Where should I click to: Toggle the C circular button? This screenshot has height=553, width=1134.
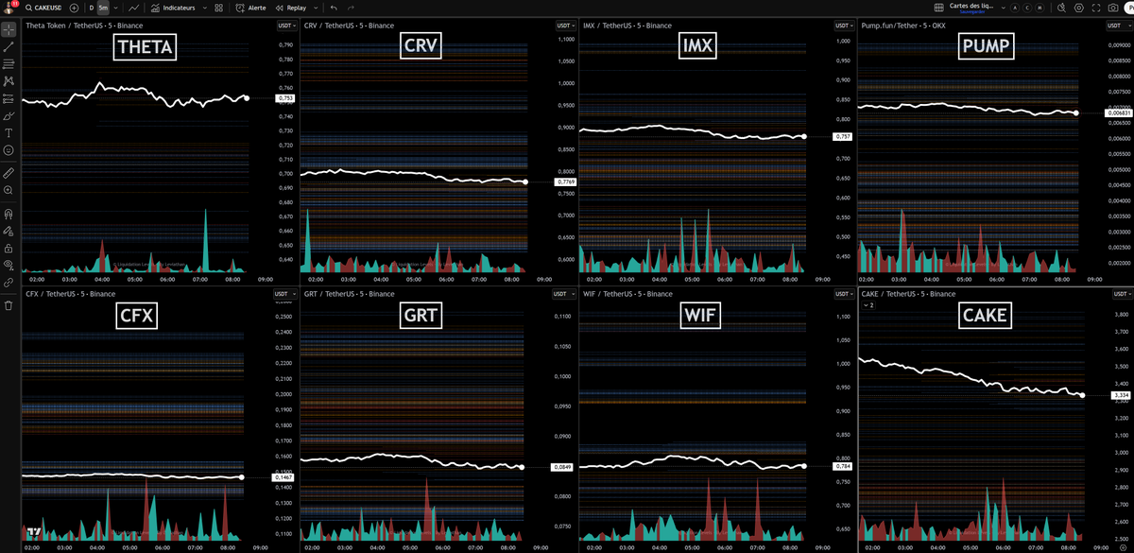(1027, 8)
